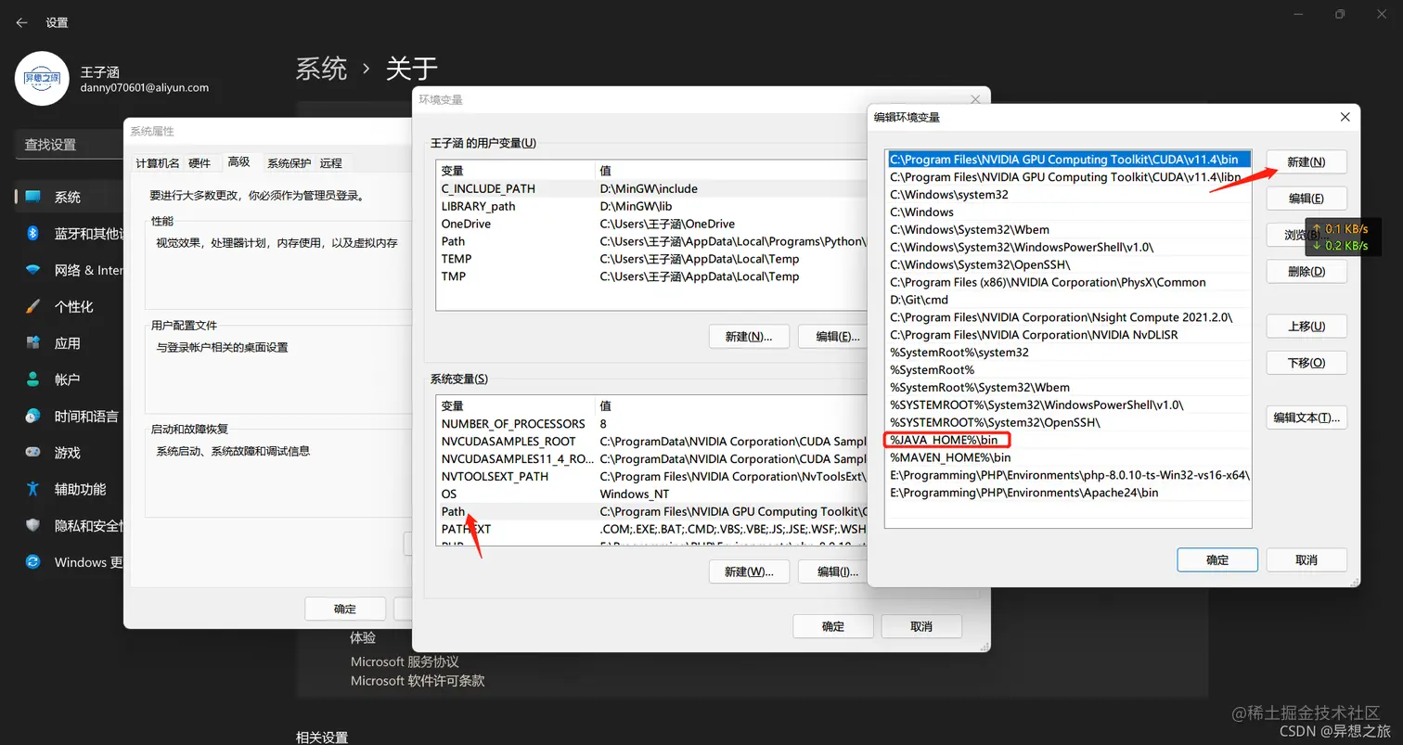Switch to 硬件 tab in 系统属性
1403x745 pixels.
[x=200, y=163]
